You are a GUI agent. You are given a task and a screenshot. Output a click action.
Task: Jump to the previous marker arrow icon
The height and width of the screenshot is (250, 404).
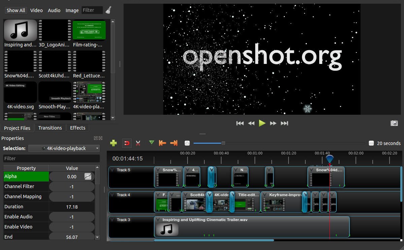coord(162,143)
